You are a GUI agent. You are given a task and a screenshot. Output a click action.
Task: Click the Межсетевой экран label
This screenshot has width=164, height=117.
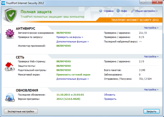29,75
